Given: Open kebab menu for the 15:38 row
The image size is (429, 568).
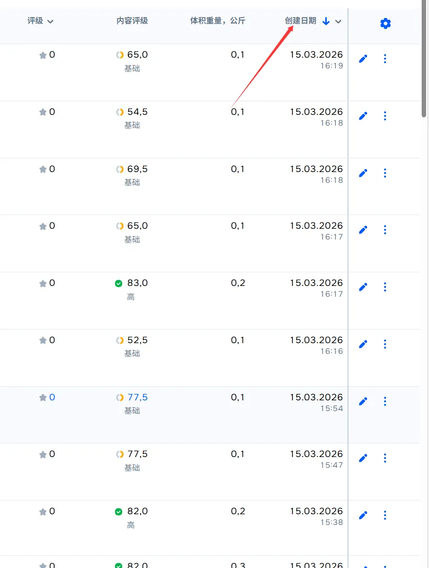Looking at the screenshot, I should click(385, 515).
